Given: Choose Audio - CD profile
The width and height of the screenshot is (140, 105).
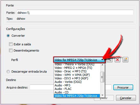Looking at the screenshot, I should 77,92.
